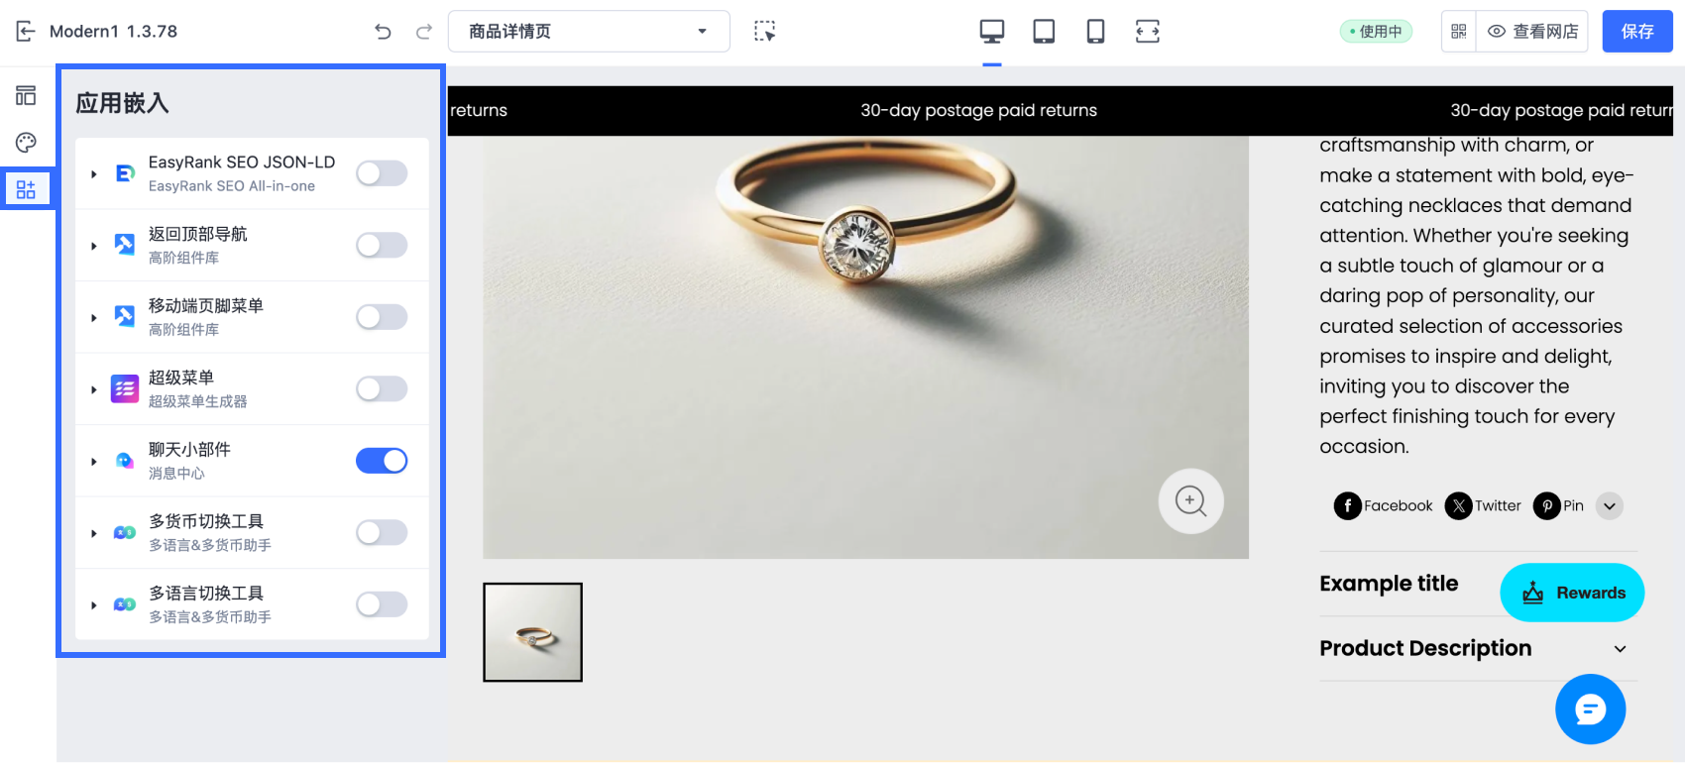Click the image zoom magnifier icon
The width and height of the screenshot is (1685, 763).
(1191, 501)
